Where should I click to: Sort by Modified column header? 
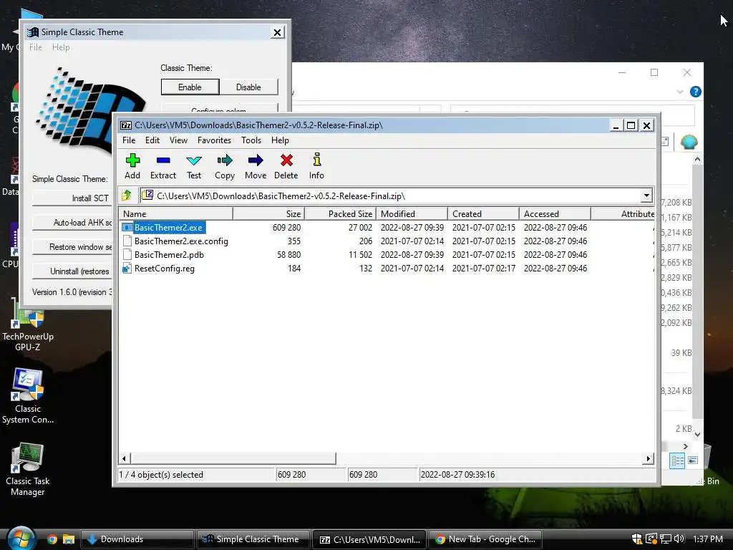pyautogui.click(x=412, y=213)
